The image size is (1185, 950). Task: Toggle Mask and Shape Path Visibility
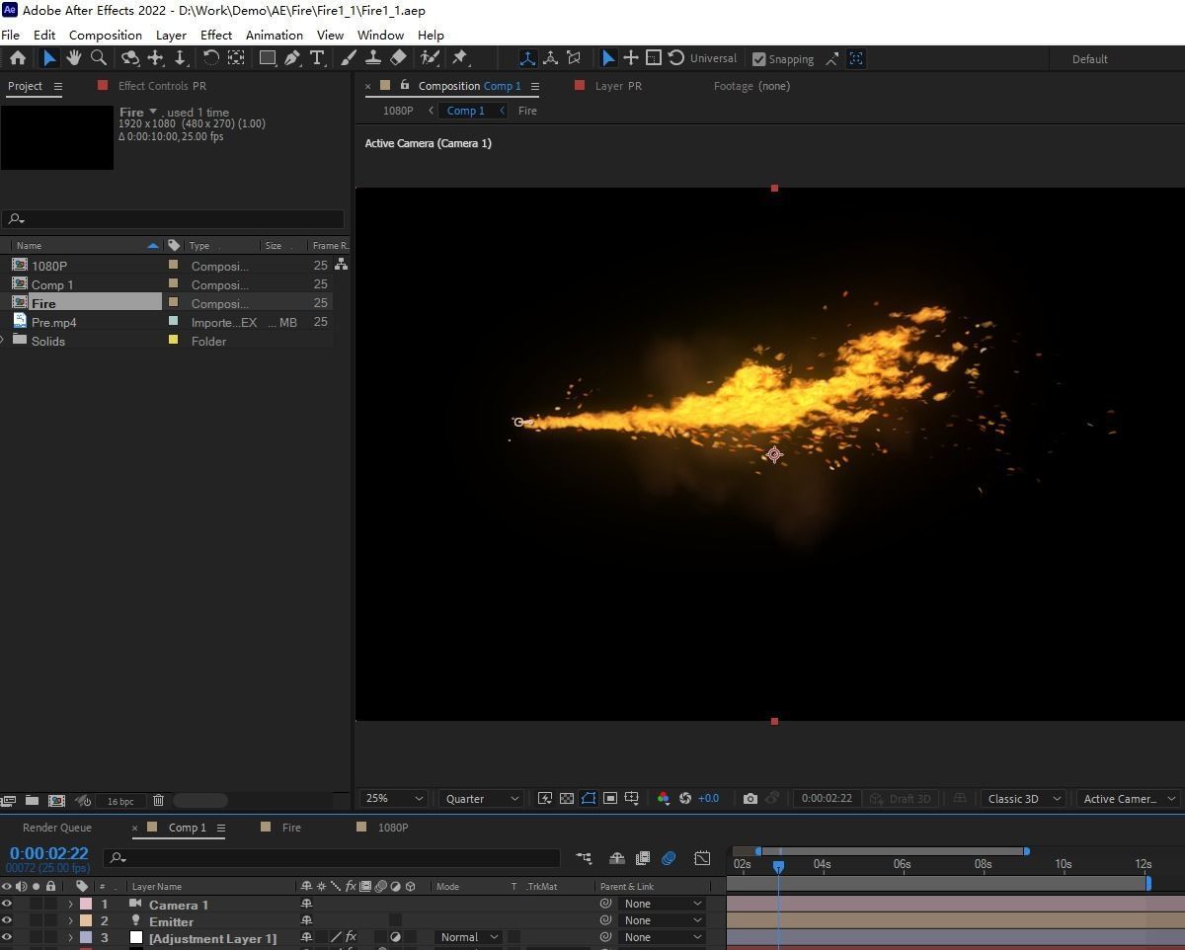point(589,799)
